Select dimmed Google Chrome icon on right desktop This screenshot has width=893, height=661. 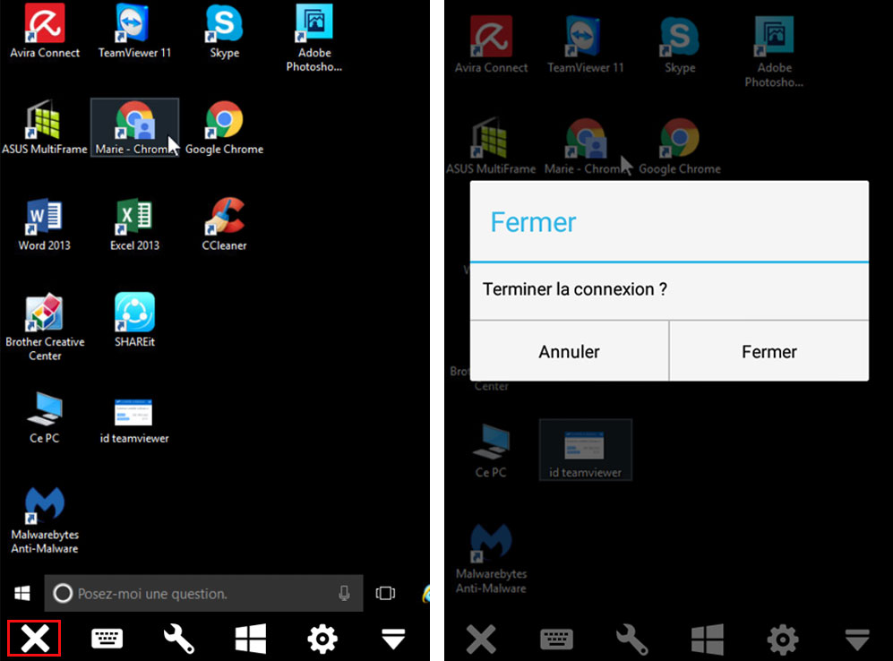(x=680, y=146)
